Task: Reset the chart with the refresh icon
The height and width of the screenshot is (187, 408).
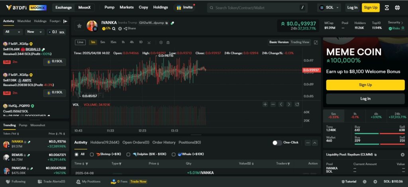Action: pyautogui.click(x=297, y=104)
